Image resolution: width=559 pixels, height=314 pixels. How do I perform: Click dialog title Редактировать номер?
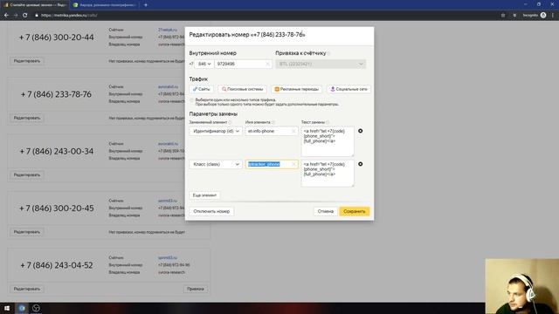(247, 35)
